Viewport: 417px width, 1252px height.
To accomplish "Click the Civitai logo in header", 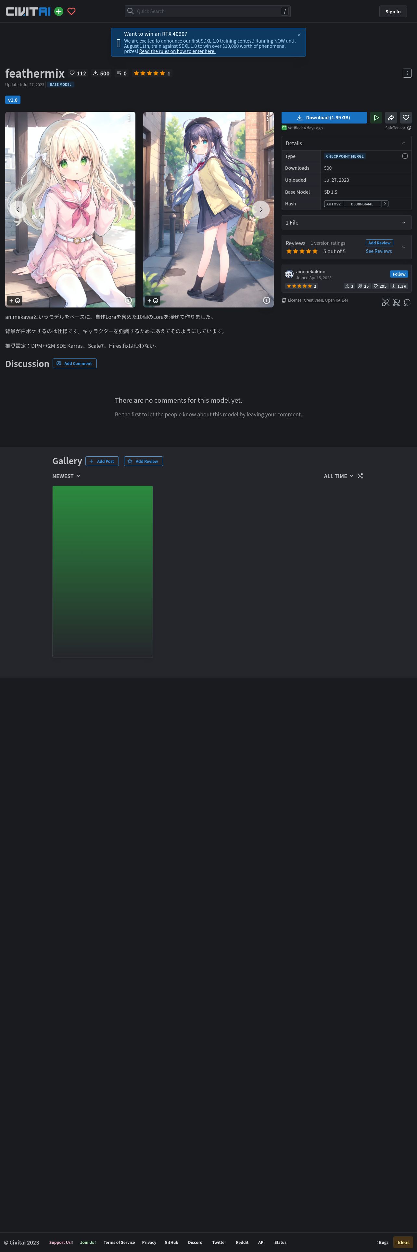I will click(x=28, y=11).
